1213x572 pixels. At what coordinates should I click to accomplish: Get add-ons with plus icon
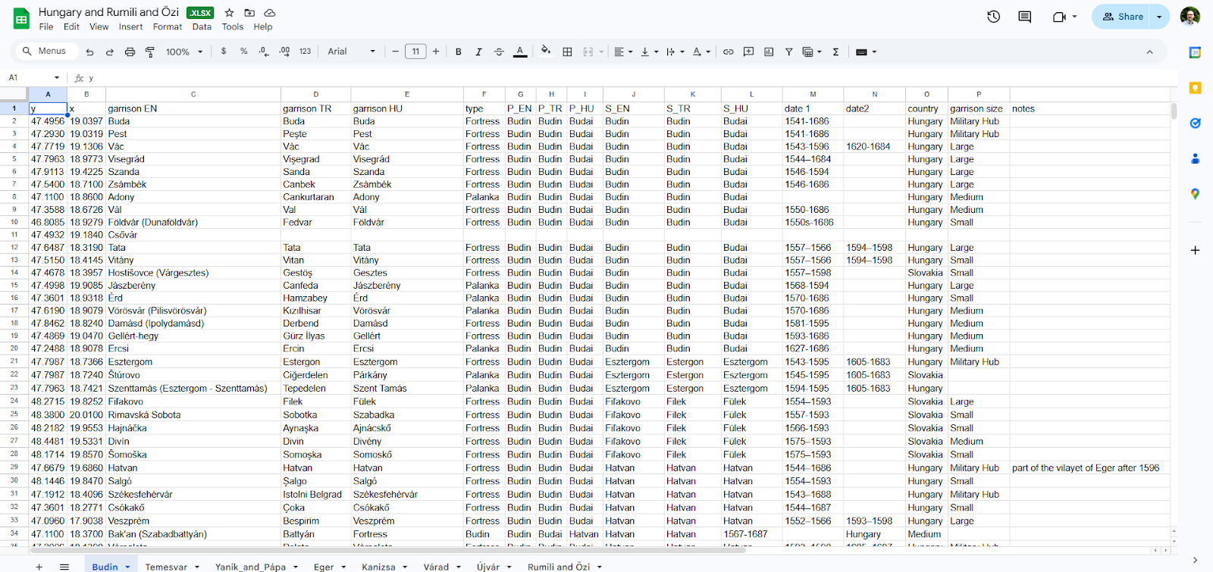point(1195,250)
